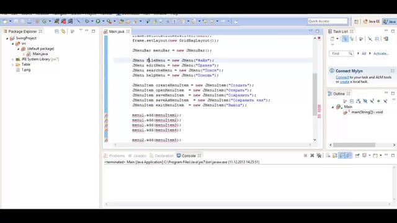Toggle Scheduled presentation in Task List
397x223 pixels.
pos(352,39)
